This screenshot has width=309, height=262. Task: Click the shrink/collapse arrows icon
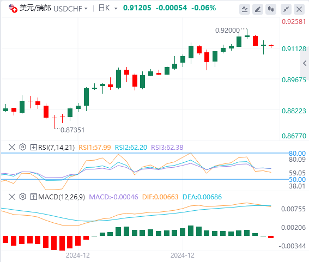coord(286,9)
